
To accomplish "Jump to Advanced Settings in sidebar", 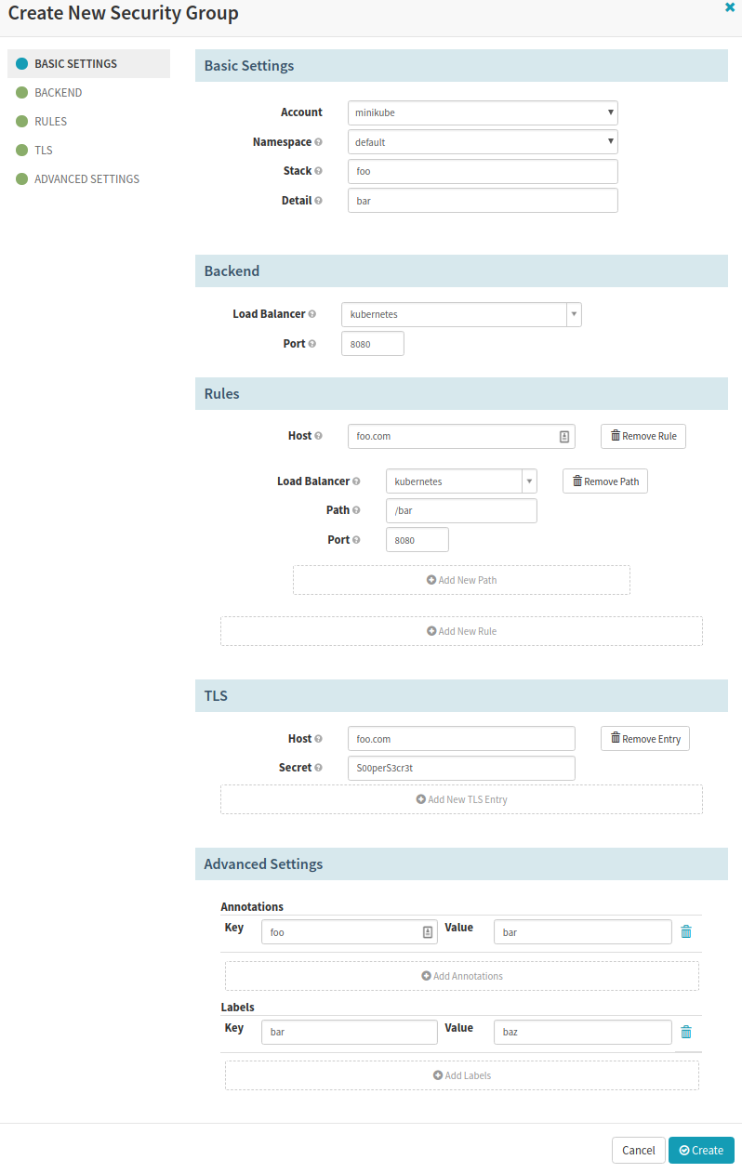I will (86, 178).
